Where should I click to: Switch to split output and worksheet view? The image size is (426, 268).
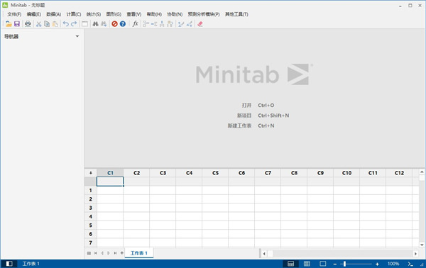pos(290,264)
